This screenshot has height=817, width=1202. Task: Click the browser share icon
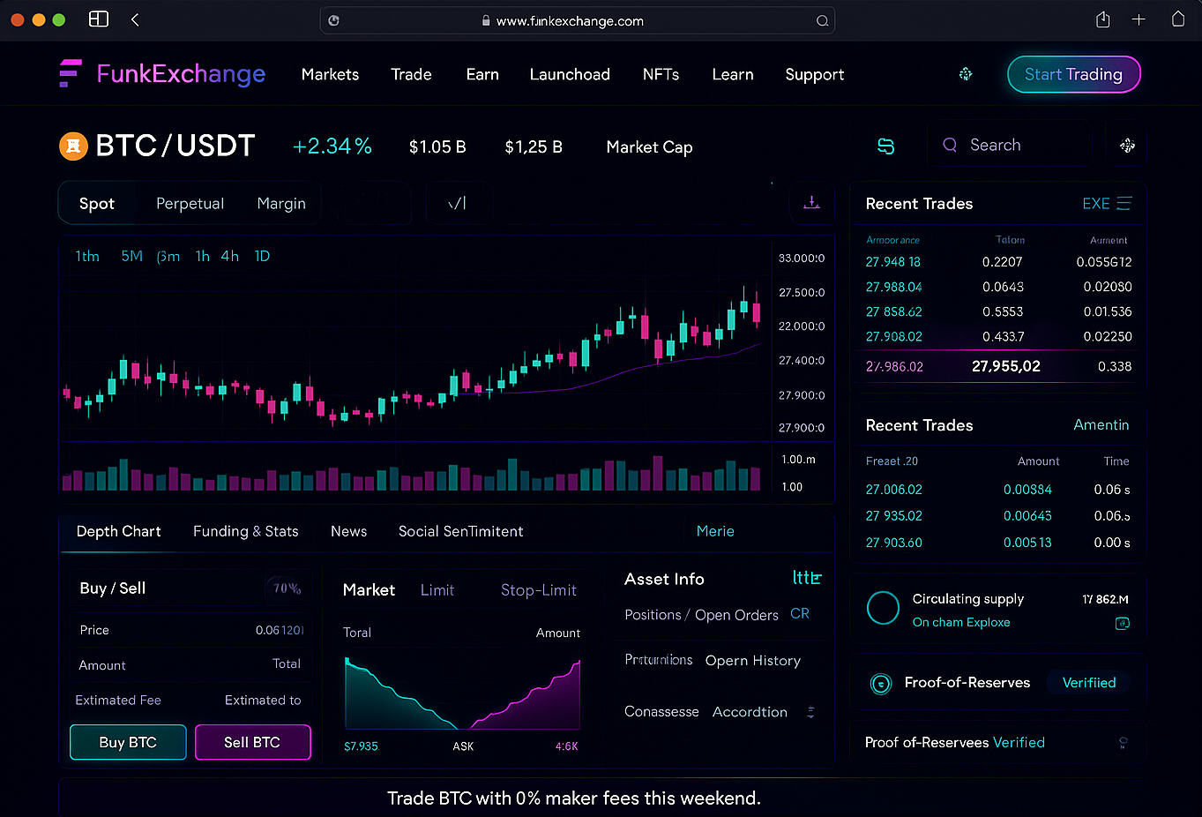coord(1102,19)
